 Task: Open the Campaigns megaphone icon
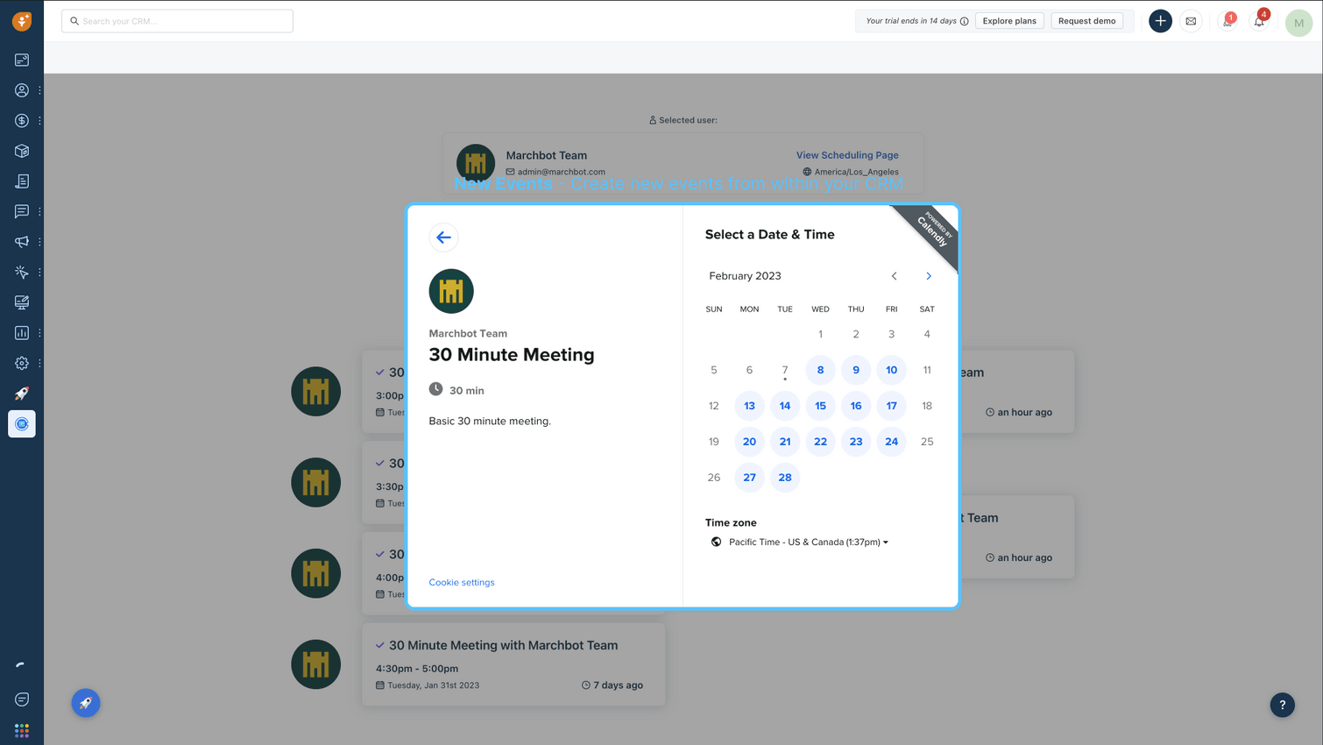click(22, 241)
